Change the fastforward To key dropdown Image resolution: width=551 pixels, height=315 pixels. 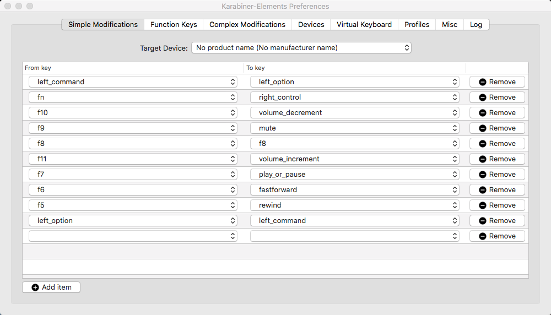point(354,190)
